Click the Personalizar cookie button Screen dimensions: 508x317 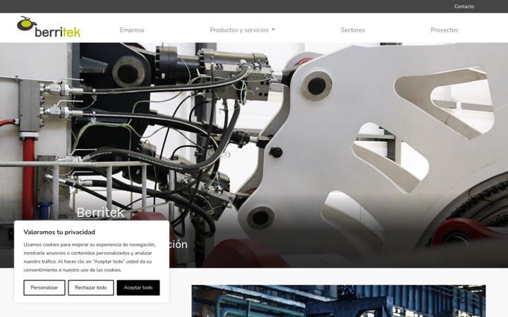(44, 287)
